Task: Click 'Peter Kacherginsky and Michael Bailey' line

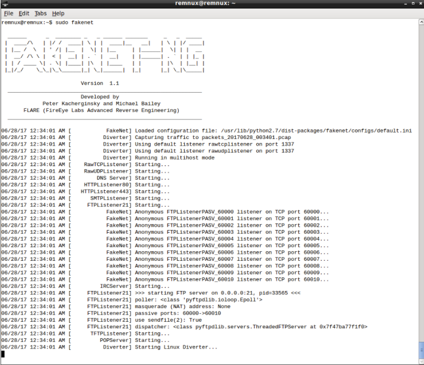Action: tap(101, 104)
